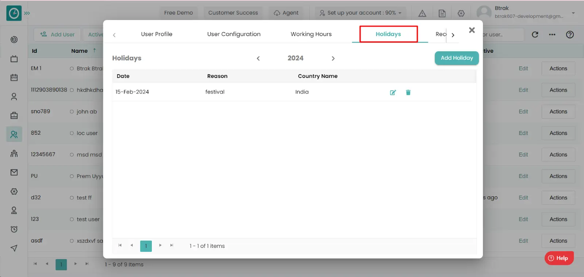Open the document icon in top bar
This screenshot has width=584, height=277.
pos(442,13)
